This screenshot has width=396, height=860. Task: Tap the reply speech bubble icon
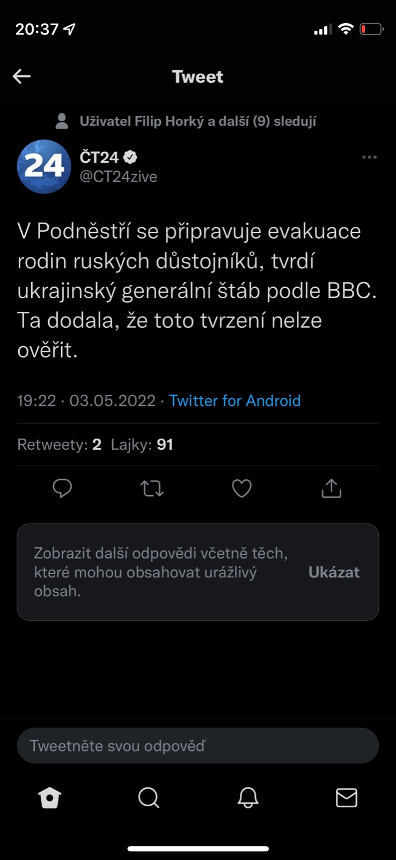tap(62, 488)
